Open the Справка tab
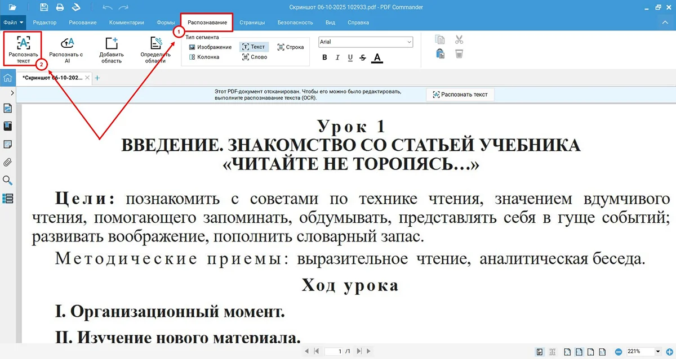Viewport: 676px width, 359px height. coord(358,23)
